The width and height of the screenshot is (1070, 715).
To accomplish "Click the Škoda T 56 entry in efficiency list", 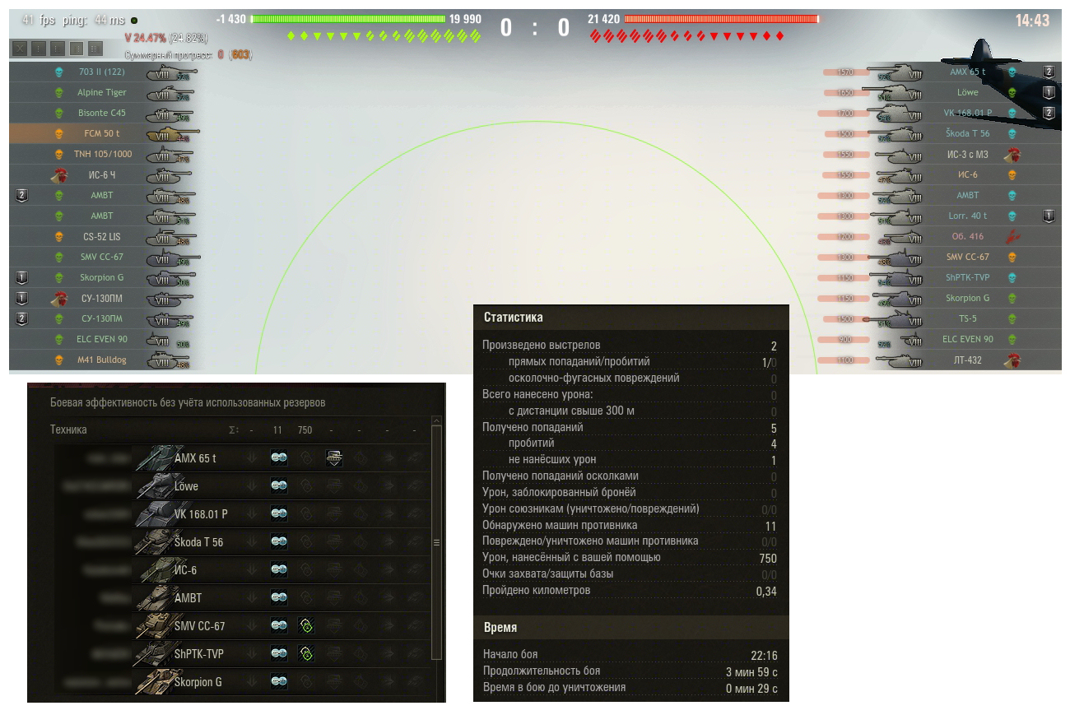I will click(198, 542).
